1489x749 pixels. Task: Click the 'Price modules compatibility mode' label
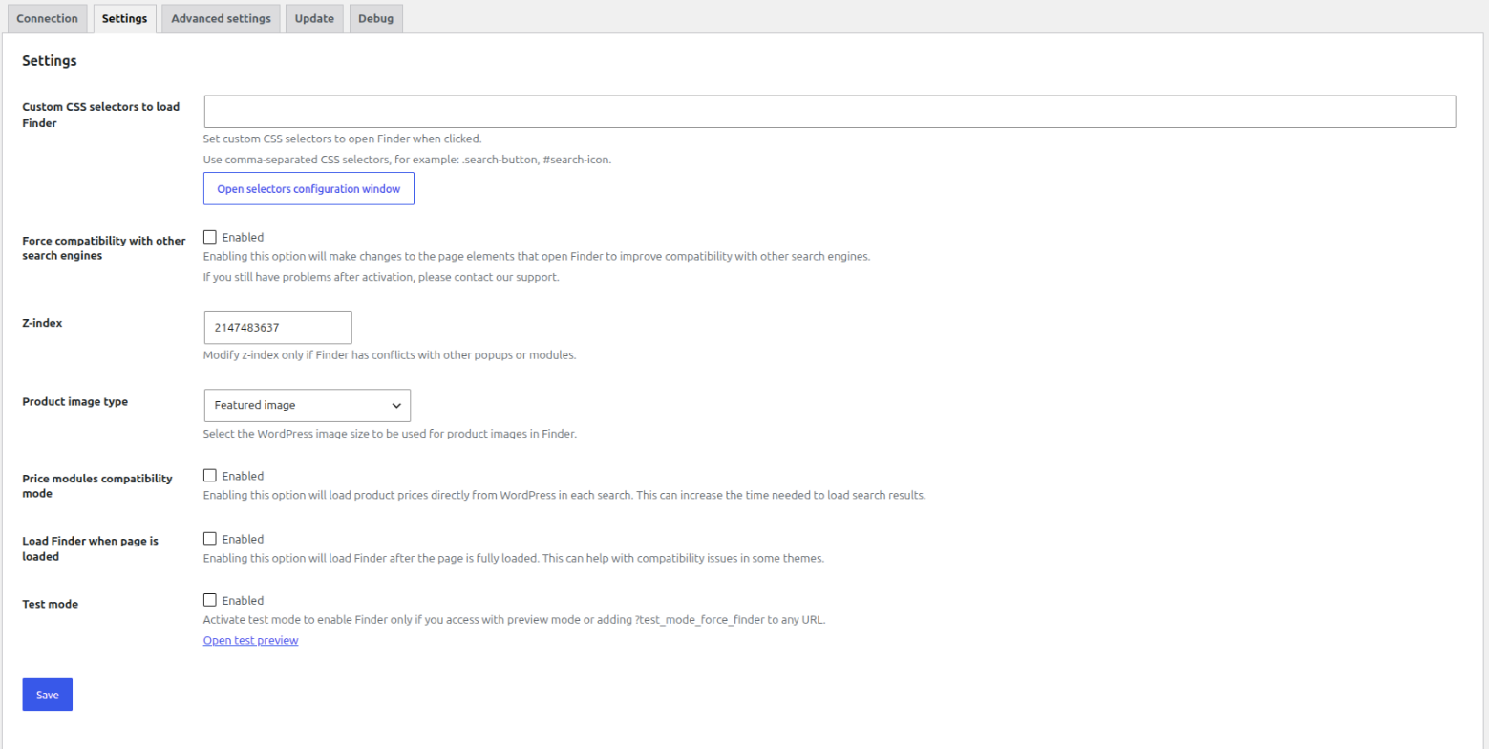tap(97, 485)
